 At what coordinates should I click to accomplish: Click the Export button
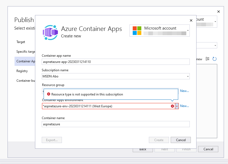[x=52, y=140]
